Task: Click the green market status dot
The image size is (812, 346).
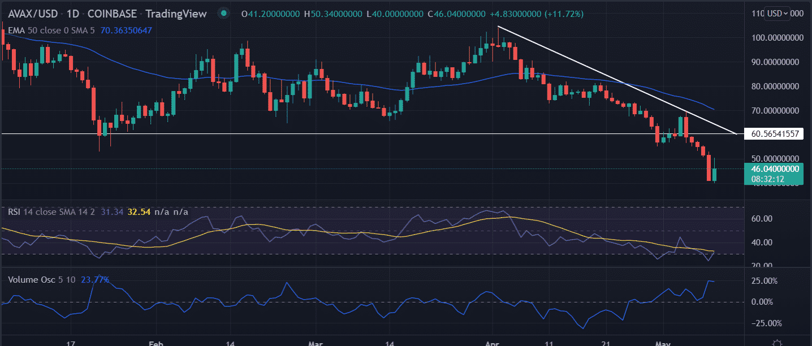Action: [x=224, y=14]
